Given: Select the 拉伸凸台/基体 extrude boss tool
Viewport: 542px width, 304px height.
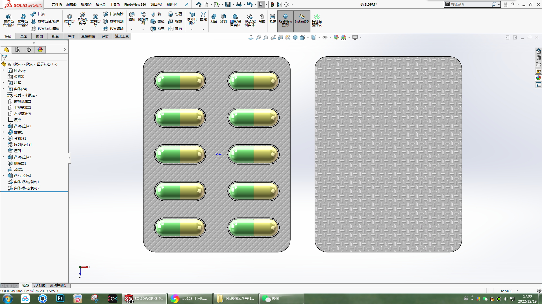Looking at the screenshot, I should coord(9,20).
